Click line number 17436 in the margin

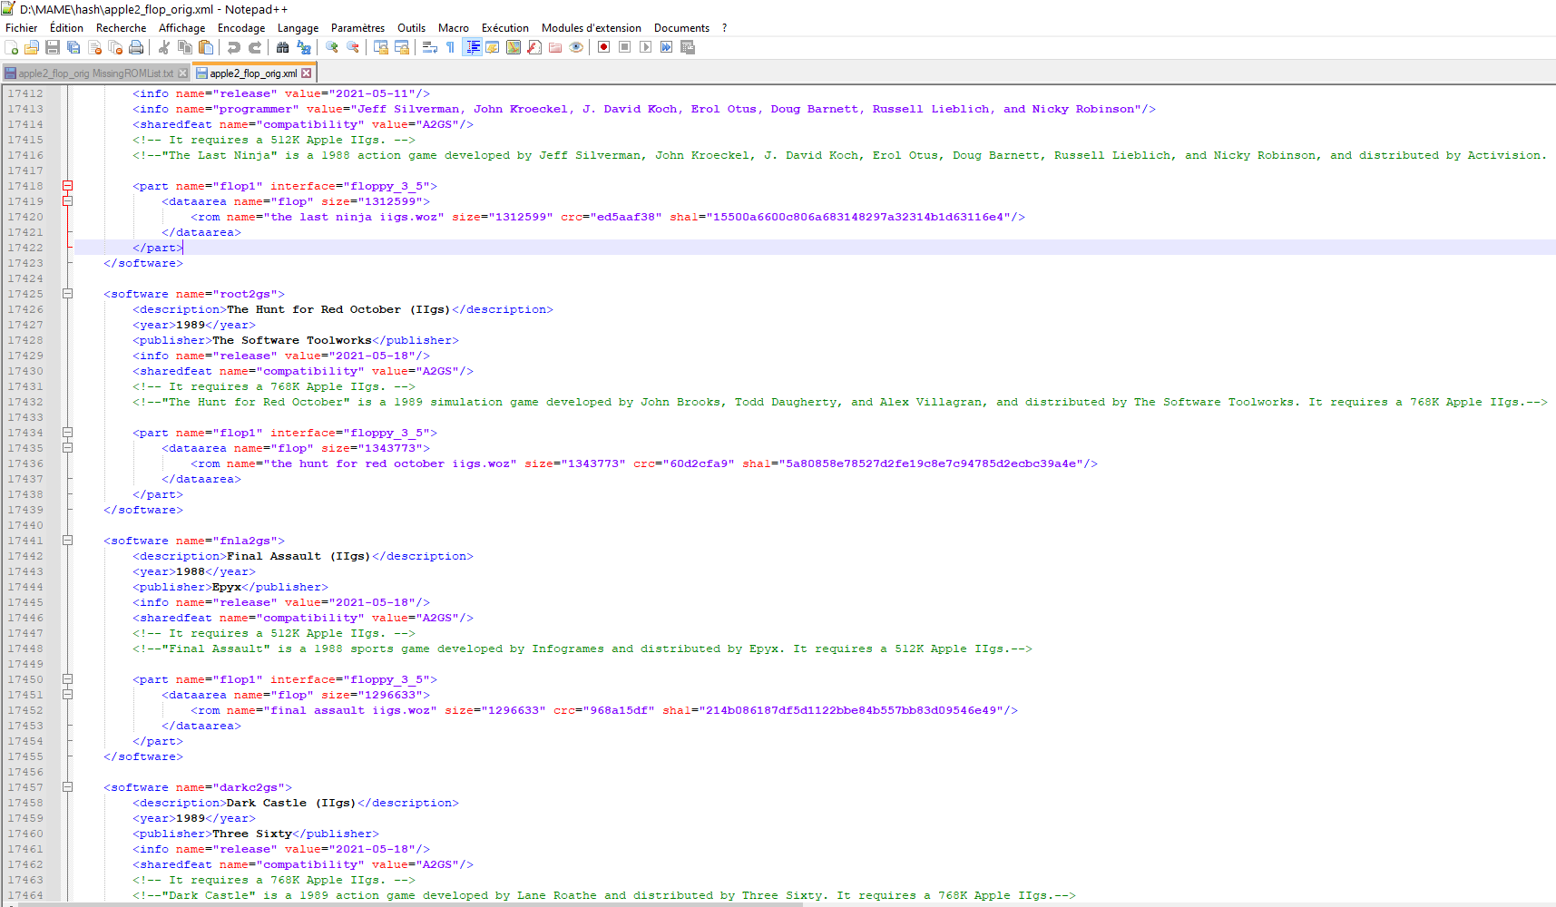(25, 463)
